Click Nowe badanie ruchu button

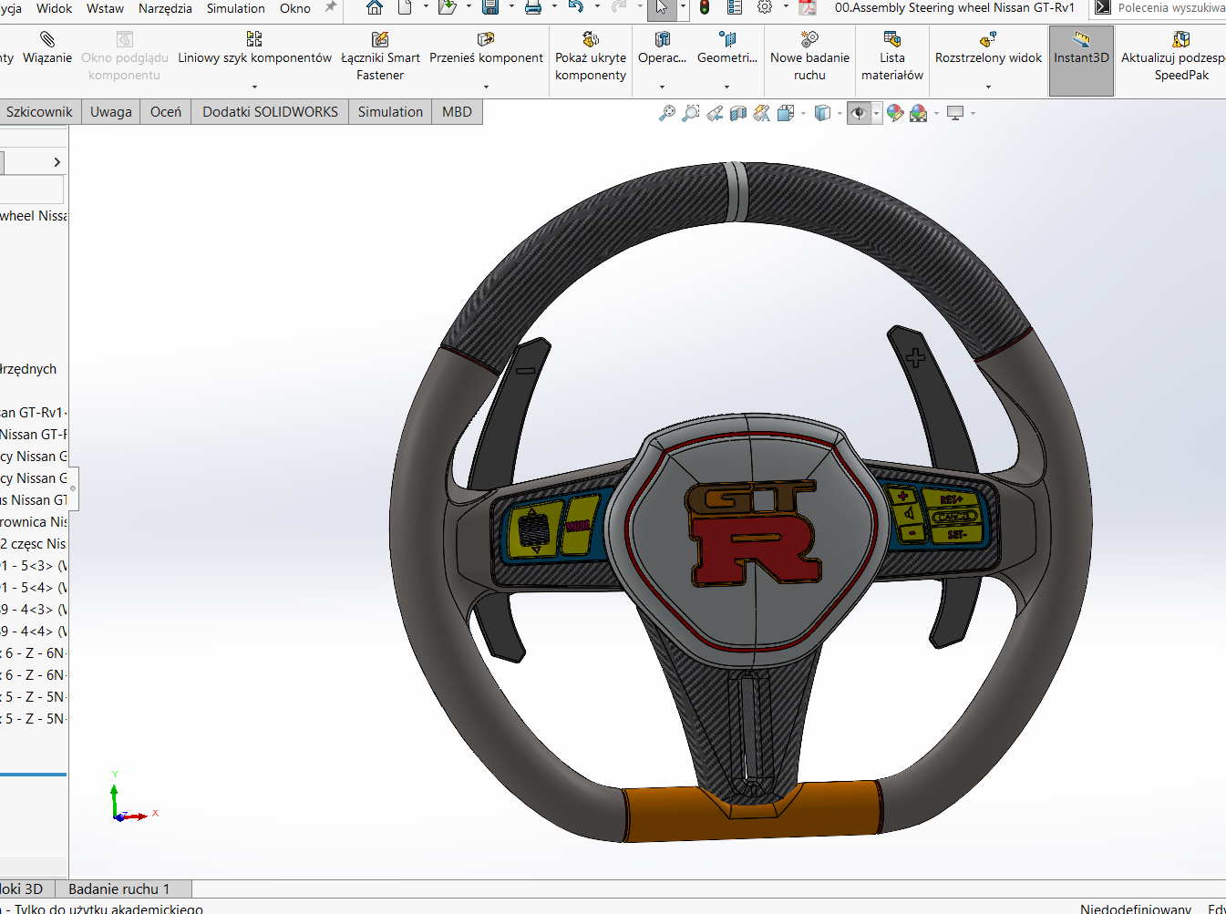pyautogui.click(x=809, y=60)
